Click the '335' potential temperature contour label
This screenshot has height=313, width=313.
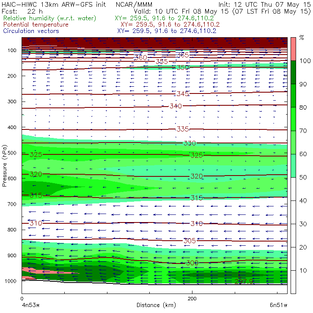(183, 129)
